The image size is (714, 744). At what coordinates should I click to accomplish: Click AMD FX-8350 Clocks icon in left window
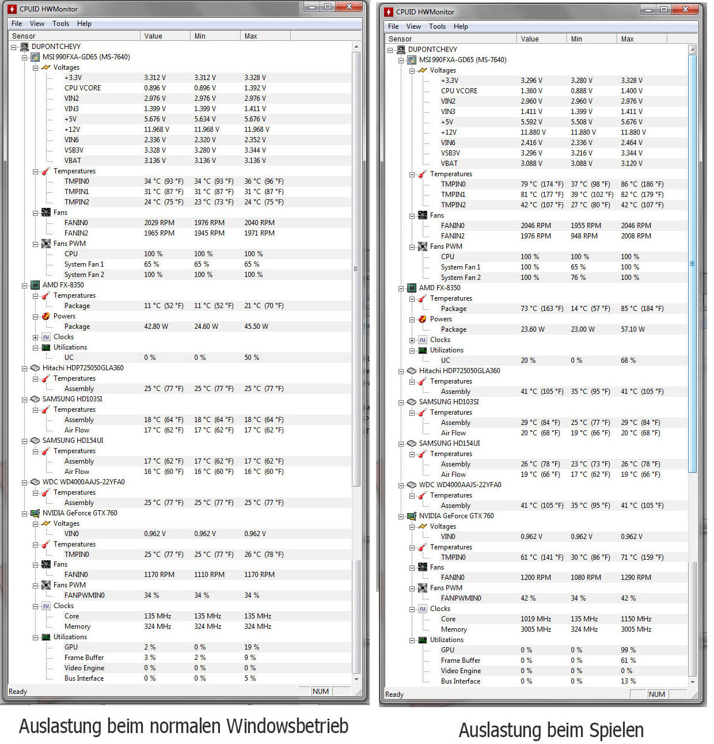pyautogui.click(x=46, y=337)
